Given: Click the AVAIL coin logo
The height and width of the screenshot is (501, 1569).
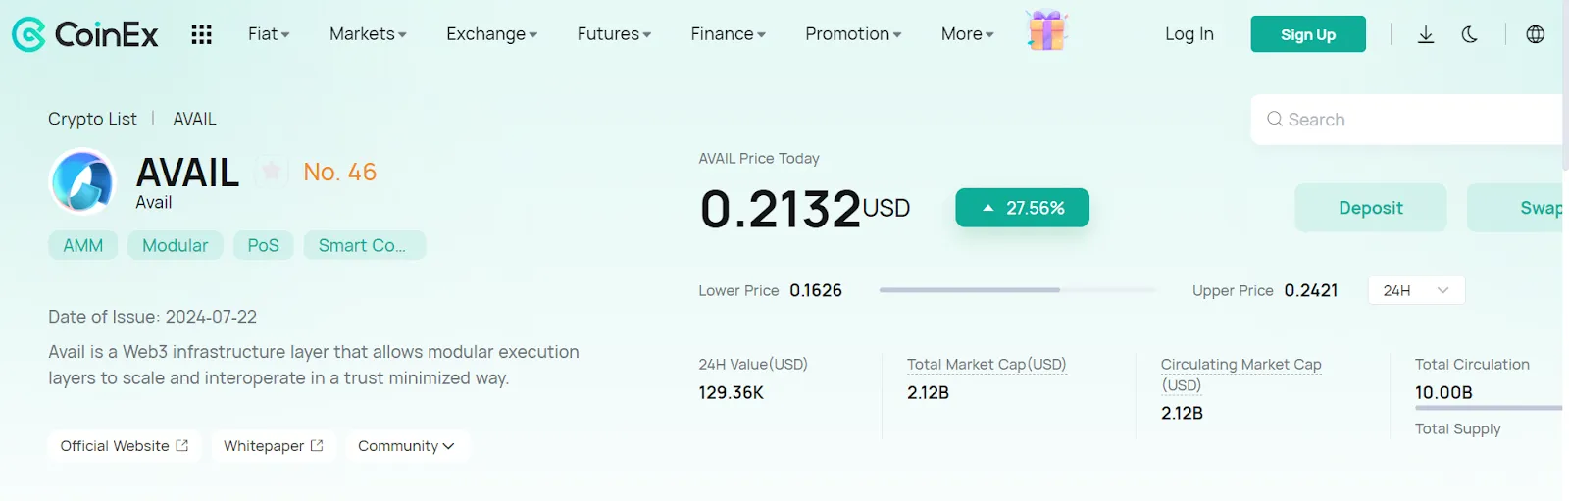Looking at the screenshot, I should pyautogui.click(x=82, y=182).
